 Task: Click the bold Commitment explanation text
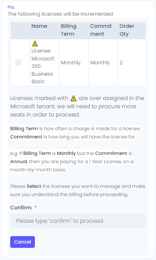[26, 137]
